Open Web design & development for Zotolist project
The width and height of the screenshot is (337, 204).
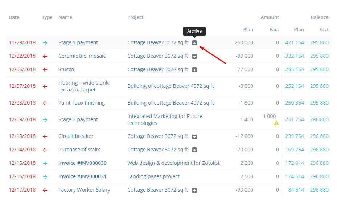coord(173,163)
